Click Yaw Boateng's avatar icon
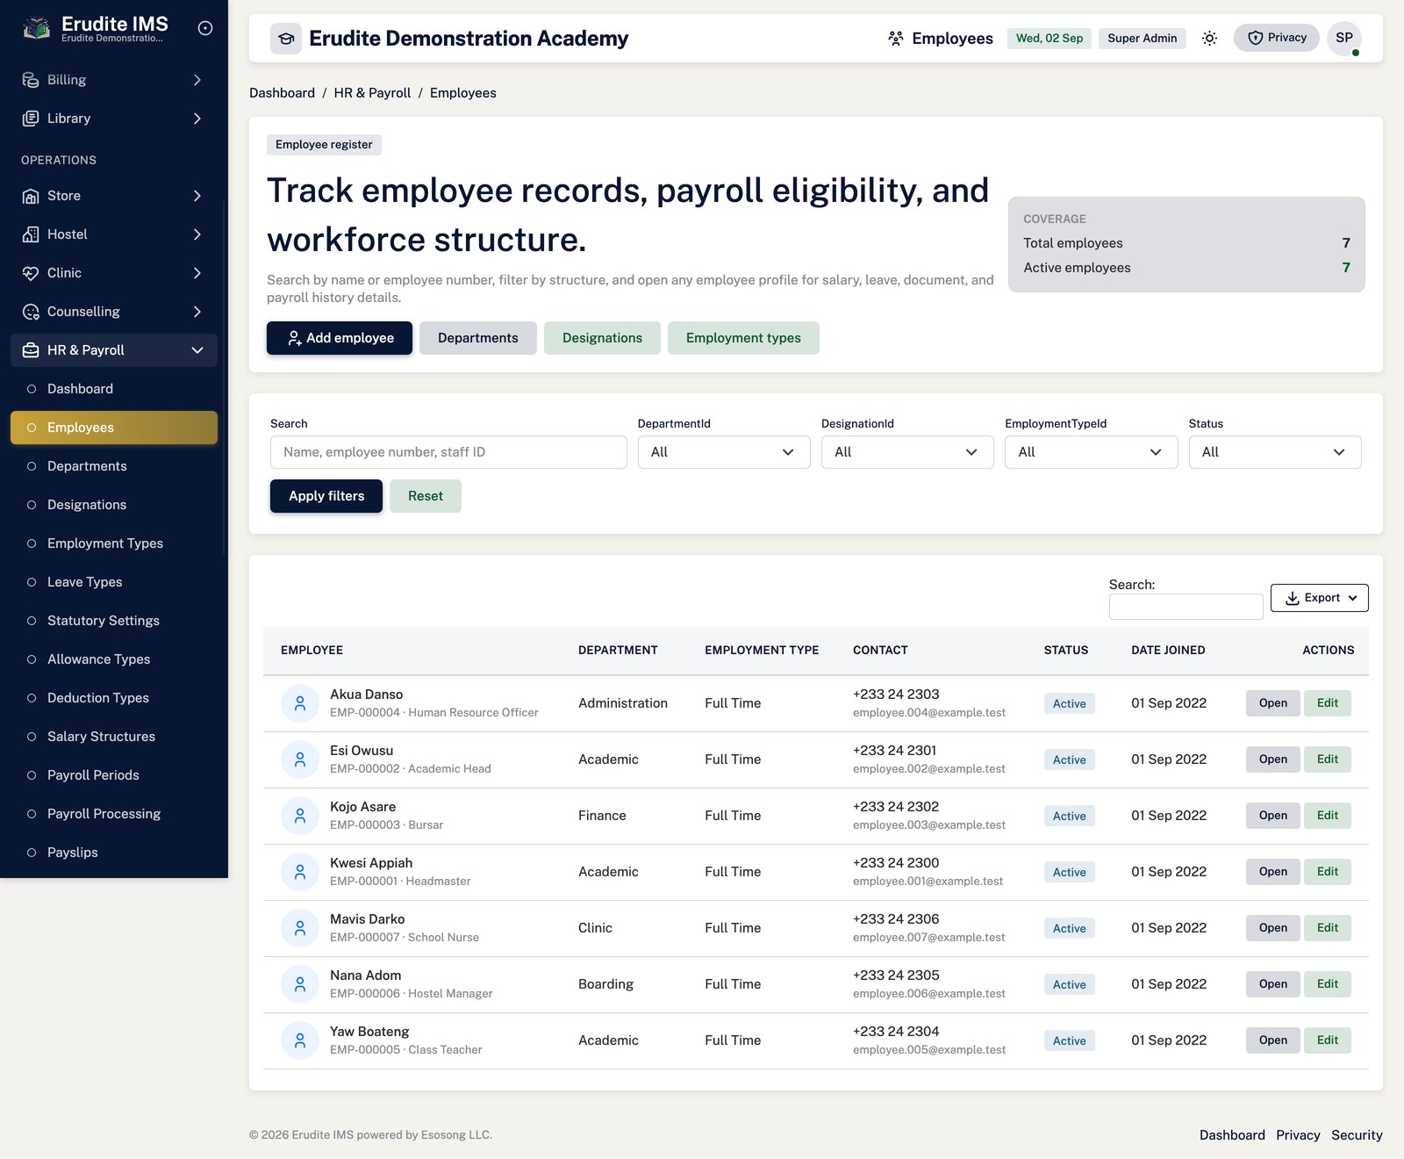This screenshot has width=1404, height=1159. pyautogui.click(x=300, y=1040)
